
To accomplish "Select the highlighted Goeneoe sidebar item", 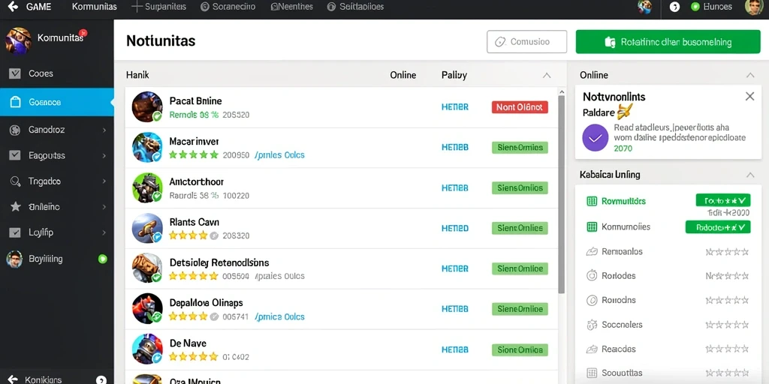I will point(57,102).
